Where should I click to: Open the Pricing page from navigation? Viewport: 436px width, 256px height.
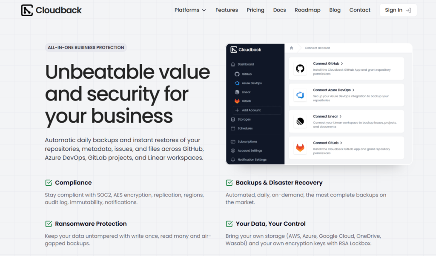point(255,10)
